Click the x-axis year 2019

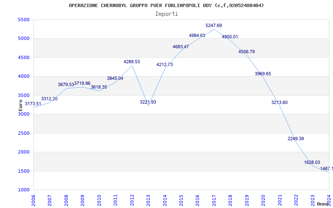click(247, 201)
